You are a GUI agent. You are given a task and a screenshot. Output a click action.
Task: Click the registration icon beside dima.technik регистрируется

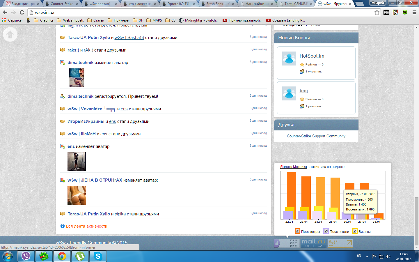[x=62, y=96]
